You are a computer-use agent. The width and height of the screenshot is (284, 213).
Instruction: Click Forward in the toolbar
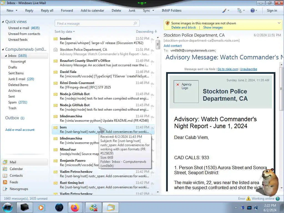click(67, 11)
